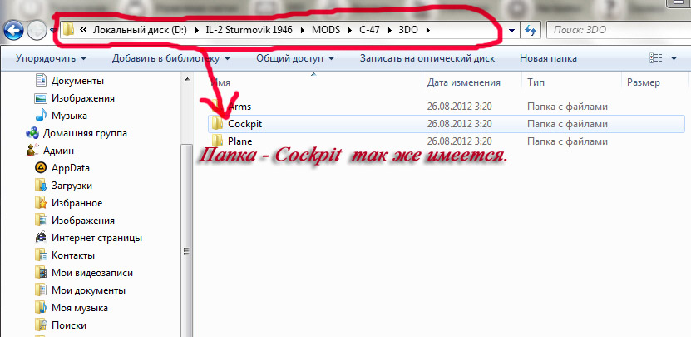
Task: Click the AppData icon
Action: click(41, 168)
